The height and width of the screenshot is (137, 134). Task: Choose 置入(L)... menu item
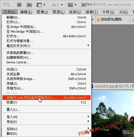(x=46, y=110)
